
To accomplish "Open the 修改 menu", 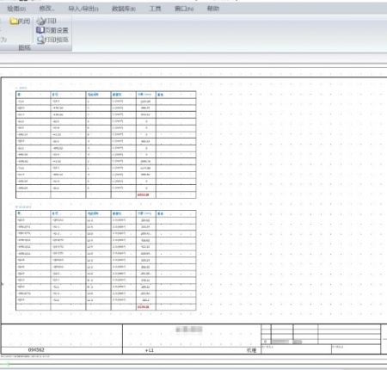I will coord(46,9).
